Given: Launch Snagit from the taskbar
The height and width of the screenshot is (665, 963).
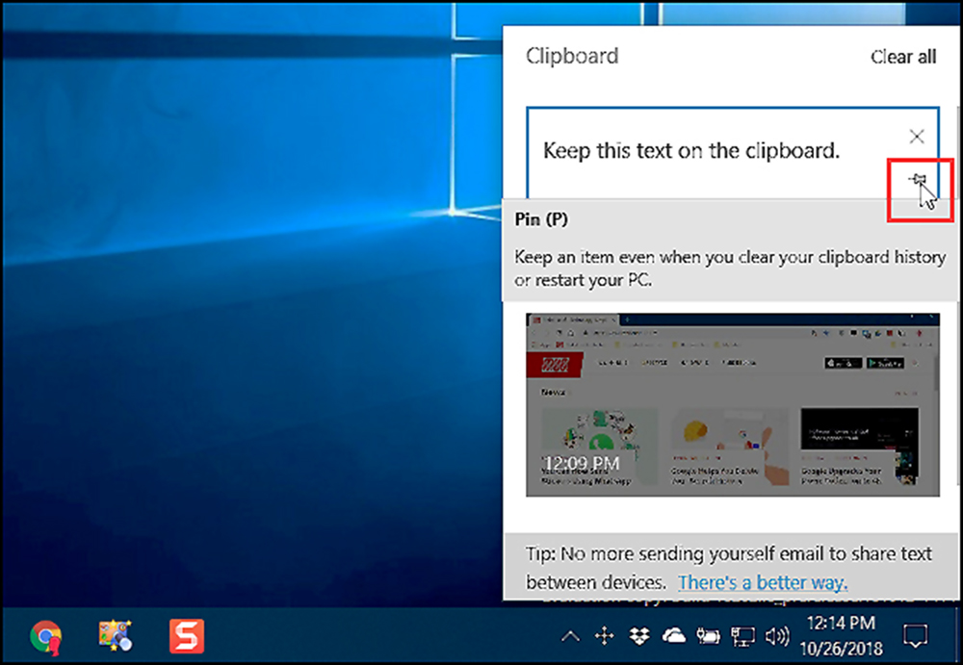Looking at the screenshot, I should coord(184,636).
